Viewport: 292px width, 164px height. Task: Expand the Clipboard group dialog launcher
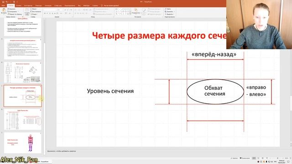[x=22, y=17]
